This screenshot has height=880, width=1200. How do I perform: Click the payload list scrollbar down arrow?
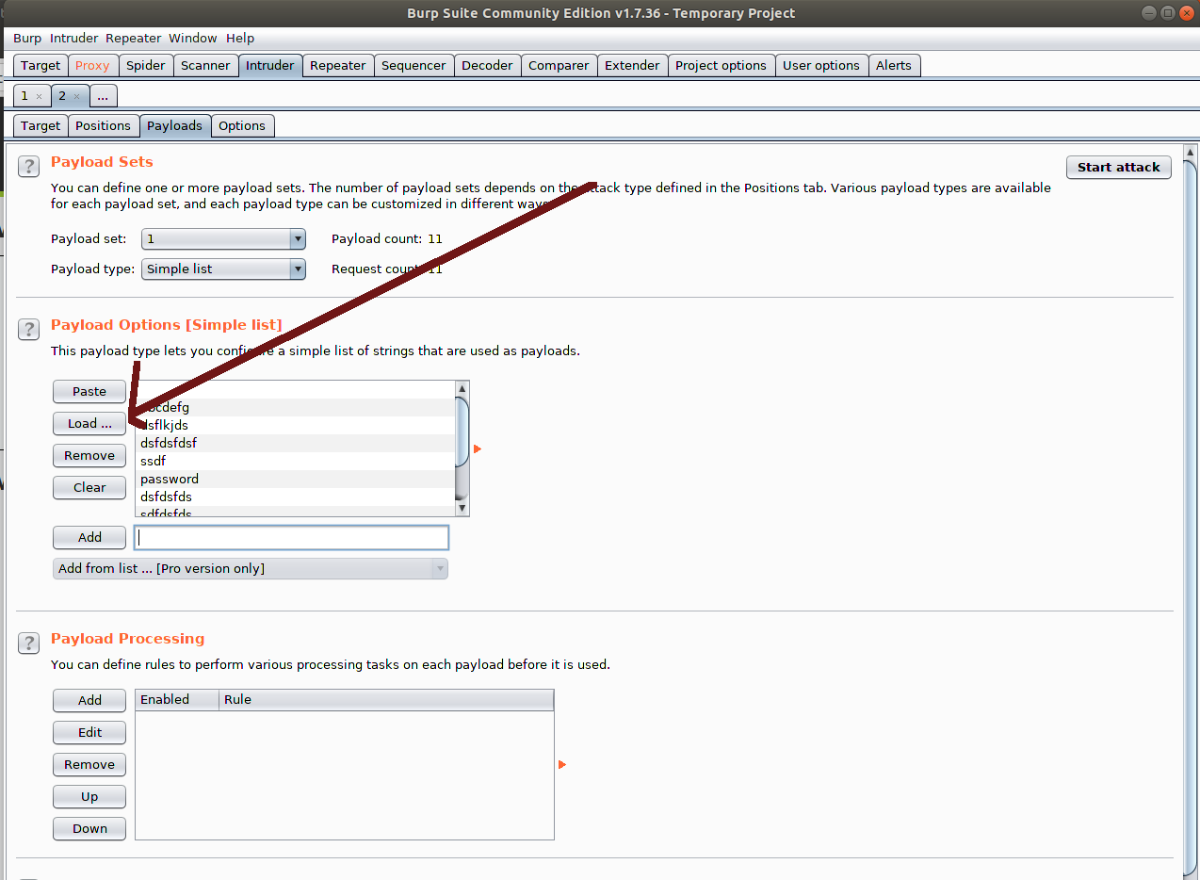(x=462, y=509)
